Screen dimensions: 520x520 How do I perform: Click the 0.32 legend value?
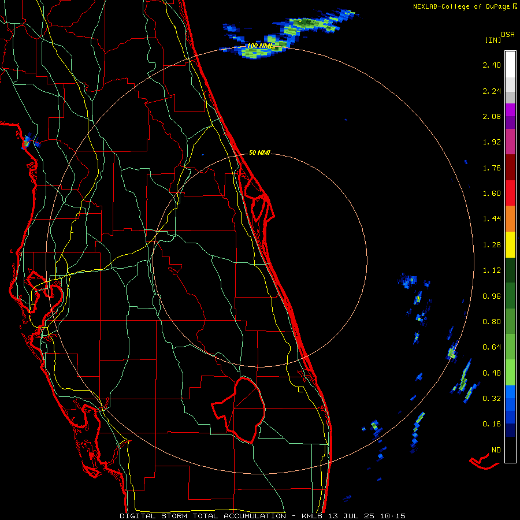pos(492,399)
